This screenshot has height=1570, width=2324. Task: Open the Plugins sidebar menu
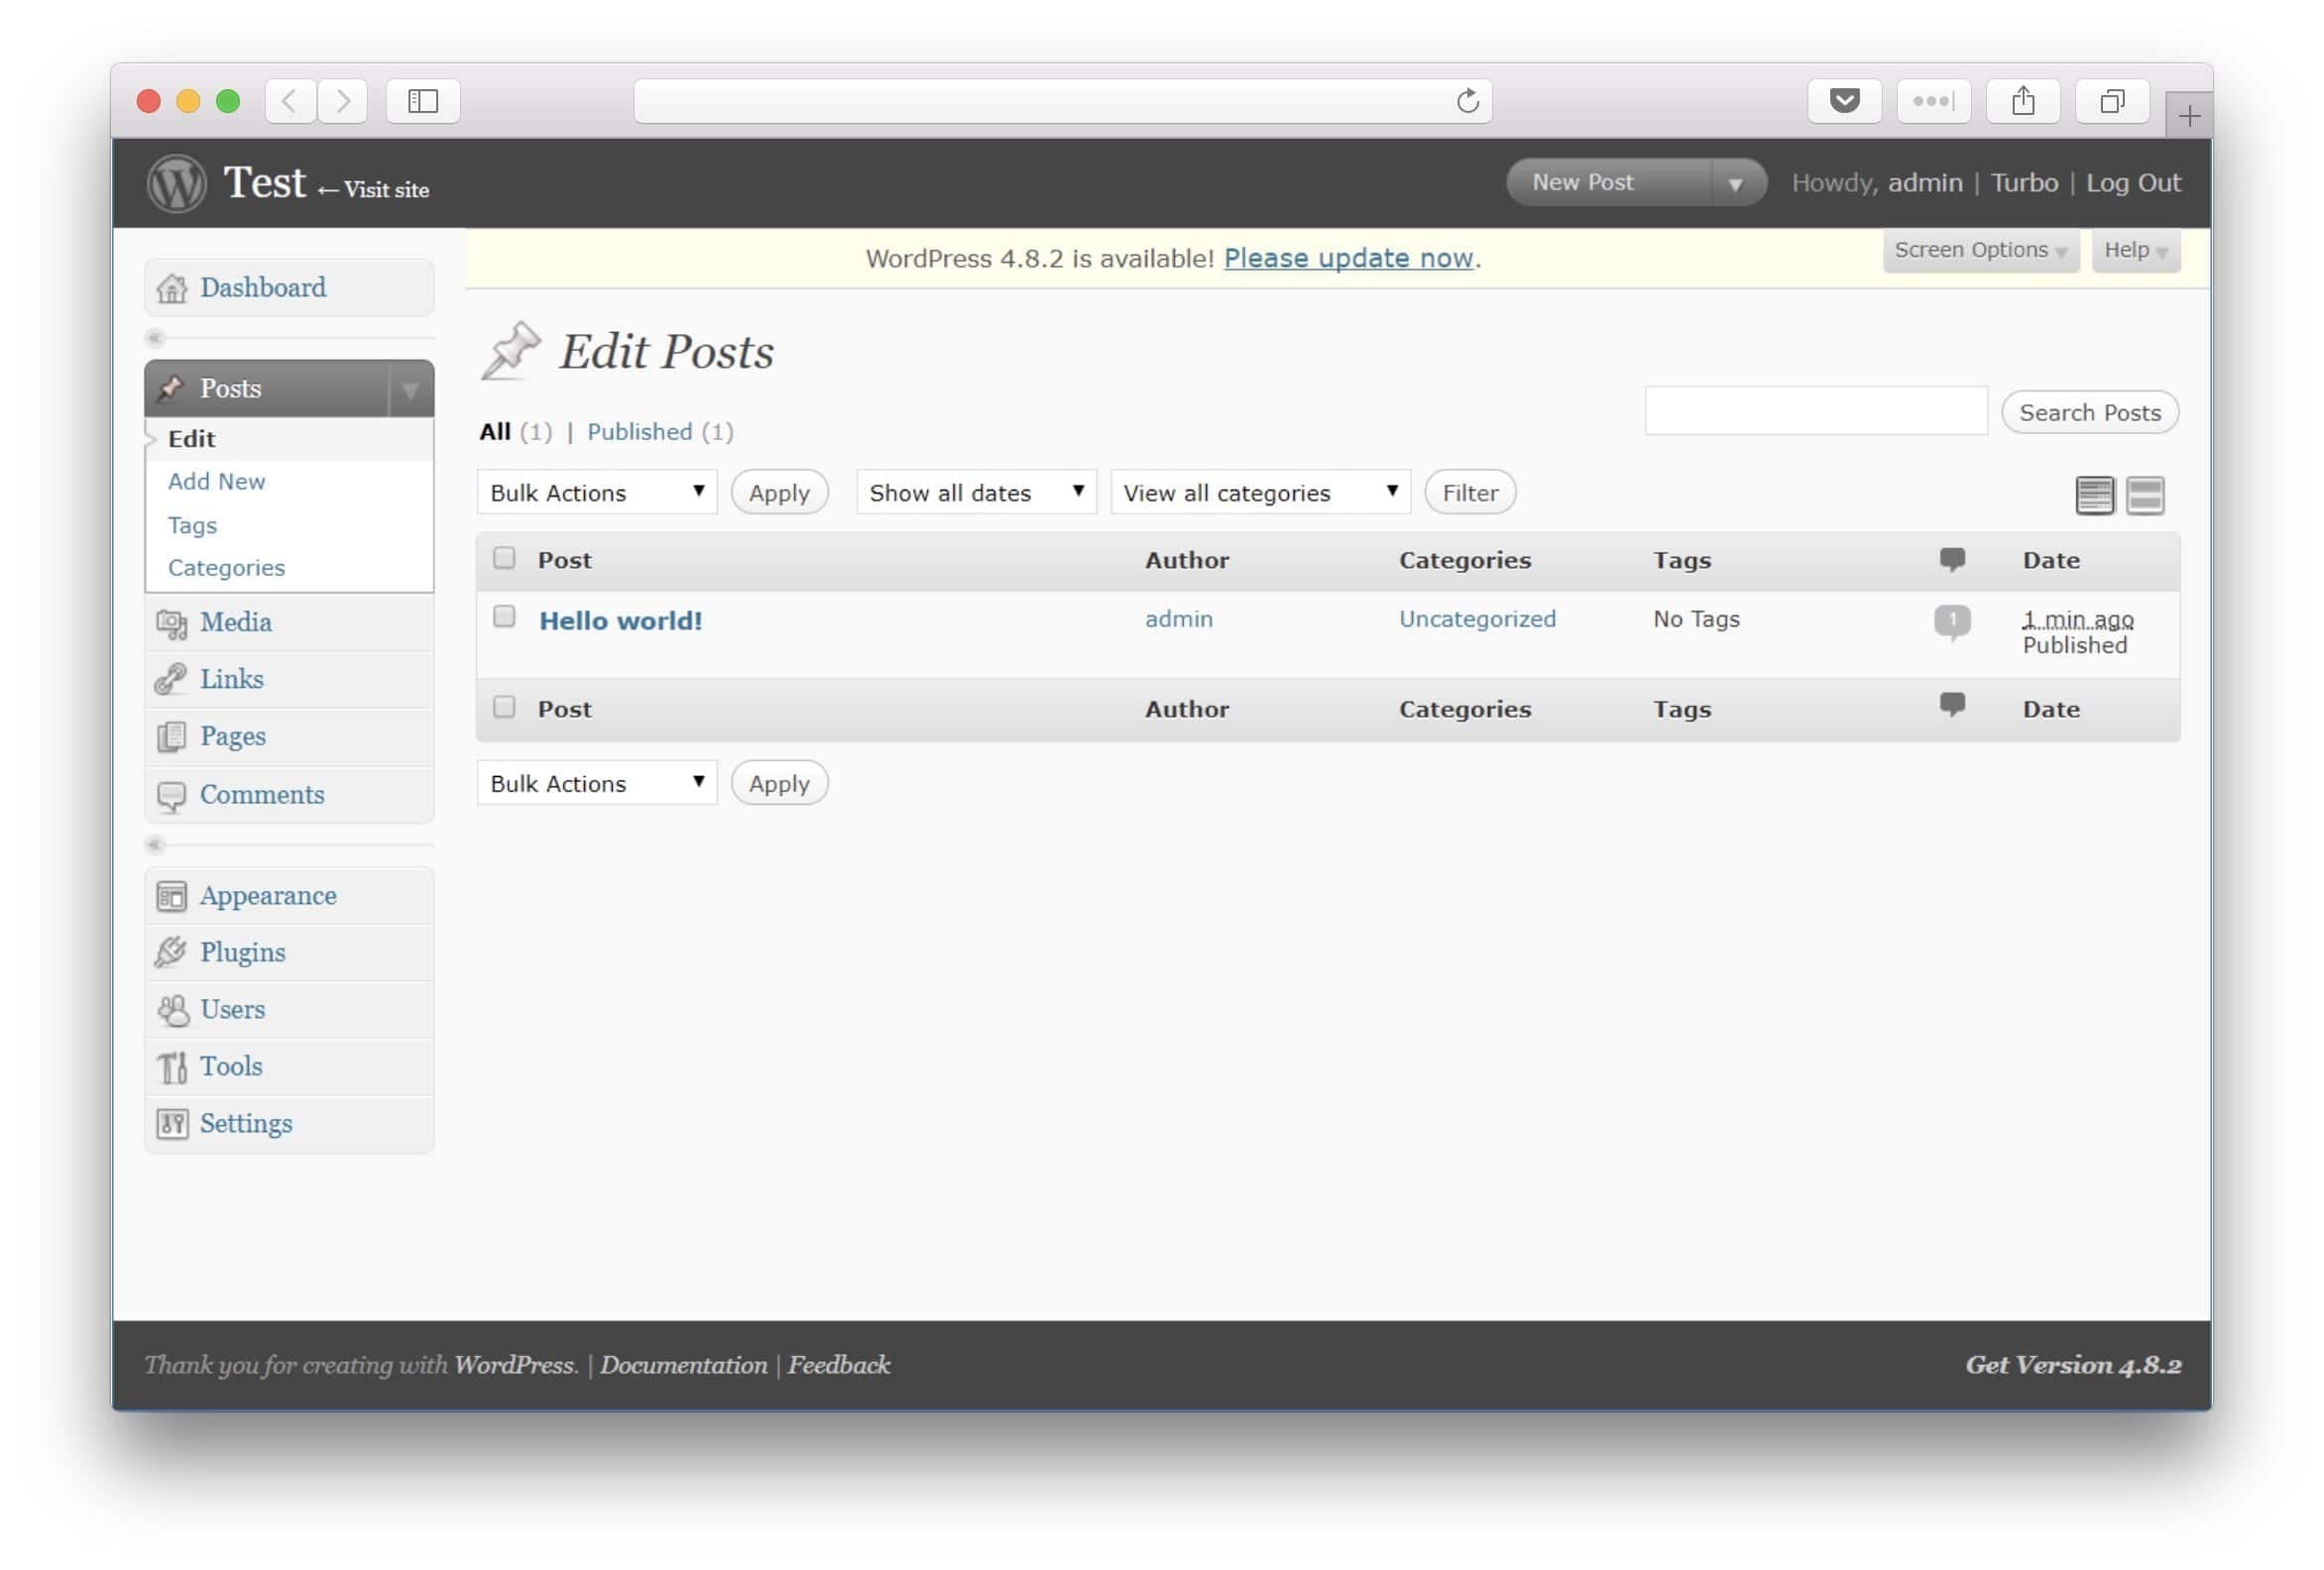pos(242,952)
